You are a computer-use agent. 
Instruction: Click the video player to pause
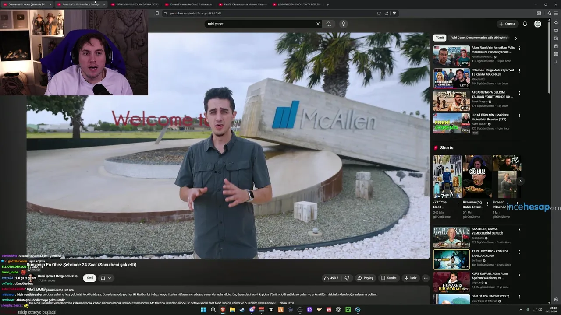click(x=228, y=146)
